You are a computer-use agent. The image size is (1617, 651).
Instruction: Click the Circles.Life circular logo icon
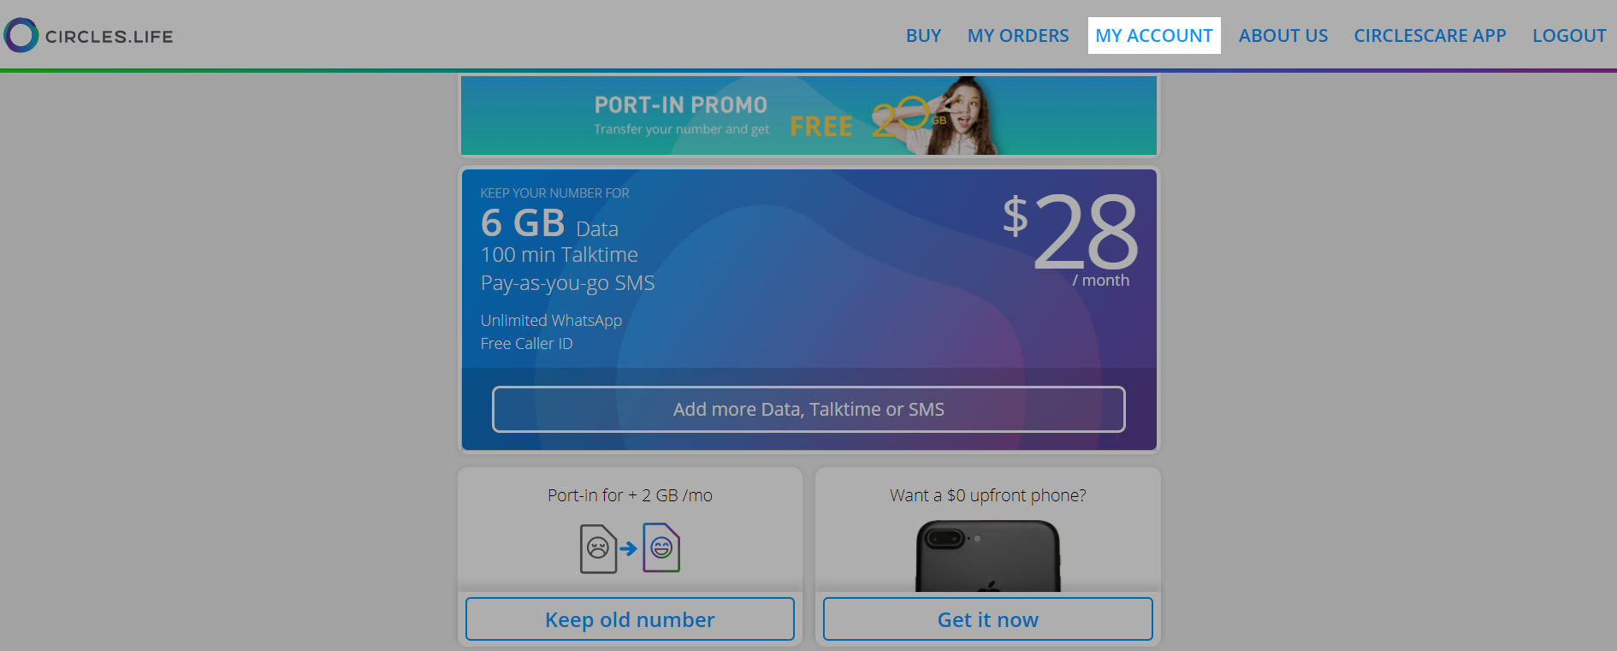coord(21,35)
